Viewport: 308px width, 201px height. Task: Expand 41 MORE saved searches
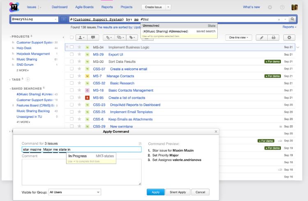(x=23, y=122)
